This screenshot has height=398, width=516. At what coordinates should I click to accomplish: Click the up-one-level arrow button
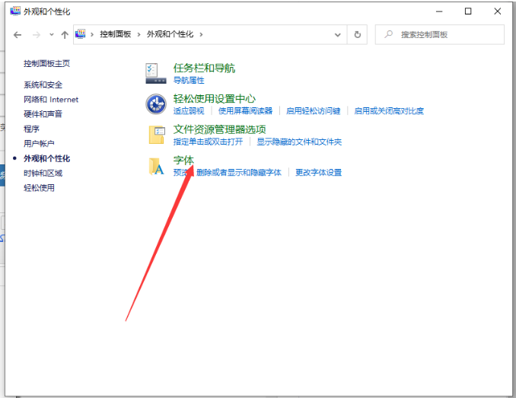point(65,35)
